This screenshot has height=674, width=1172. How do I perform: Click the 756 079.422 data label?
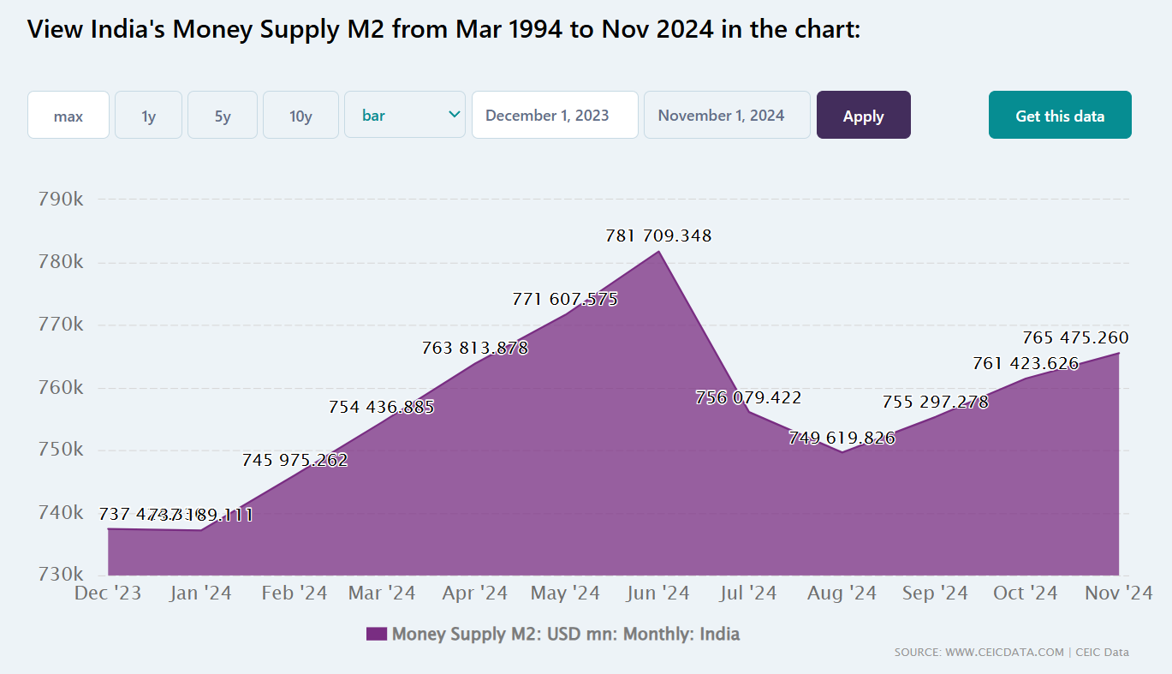749,397
